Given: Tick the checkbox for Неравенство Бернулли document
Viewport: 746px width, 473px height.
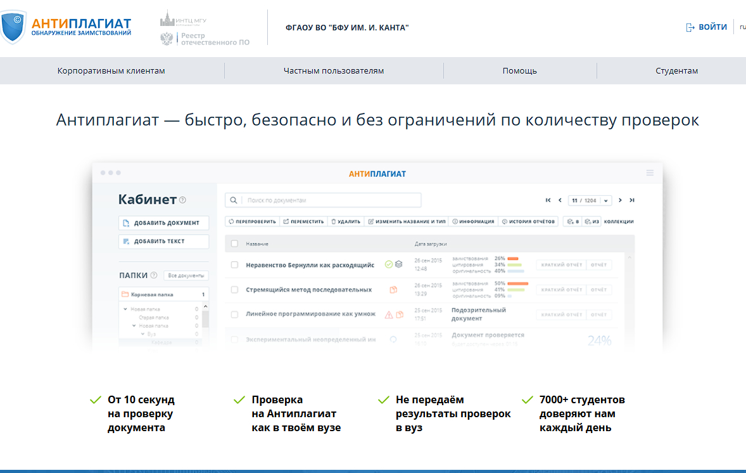Looking at the screenshot, I should pyautogui.click(x=234, y=264).
